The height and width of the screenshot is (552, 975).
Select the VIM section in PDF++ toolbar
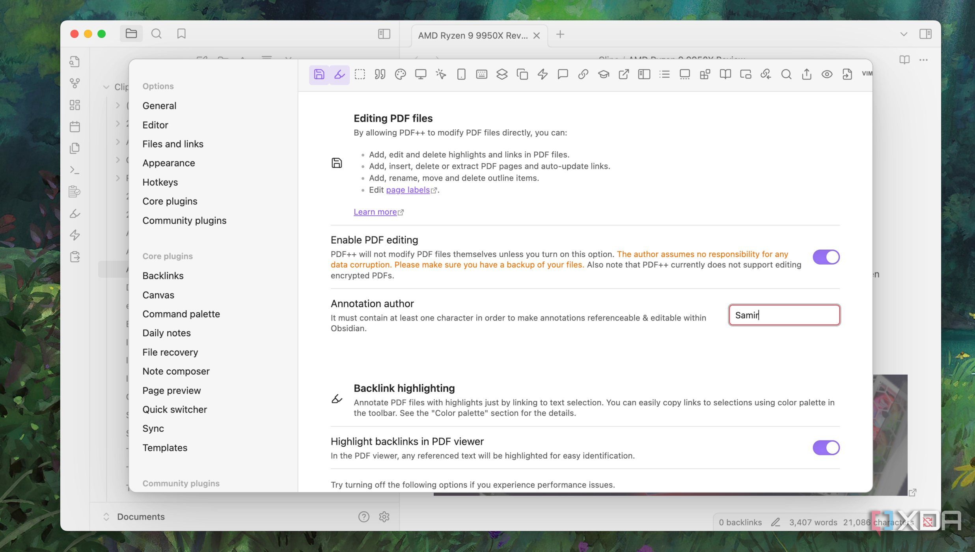[867, 74]
